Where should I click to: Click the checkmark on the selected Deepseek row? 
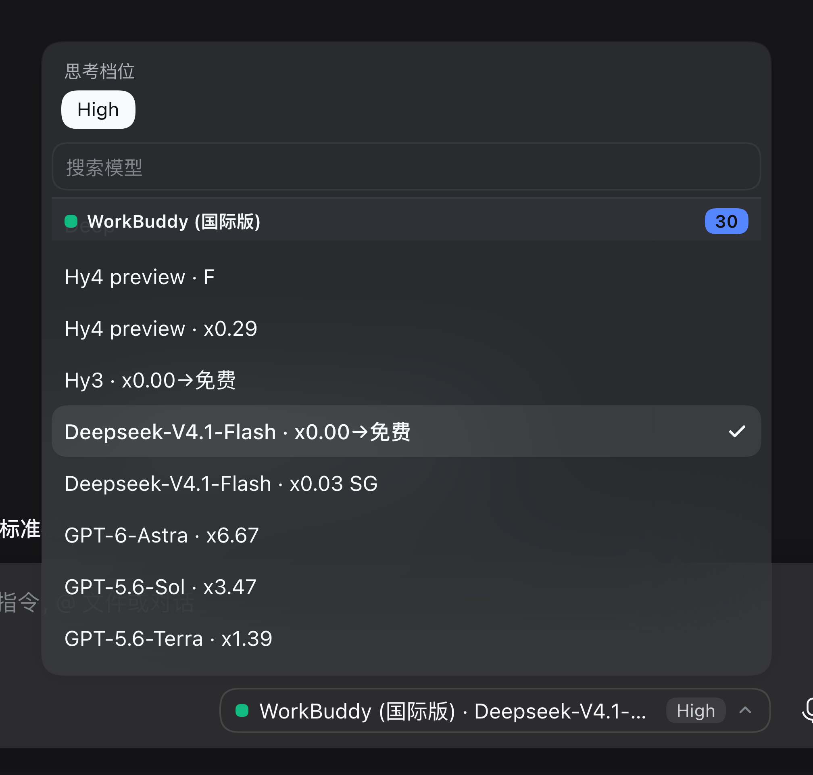(737, 432)
